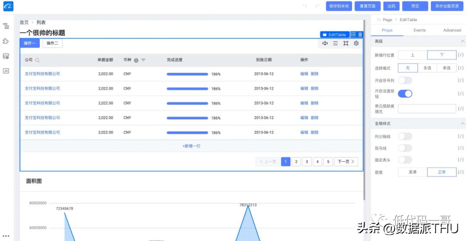The image size is (466, 241).
Task: Open the 币种 column filter icon
Action: pyautogui.click(x=143, y=60)
